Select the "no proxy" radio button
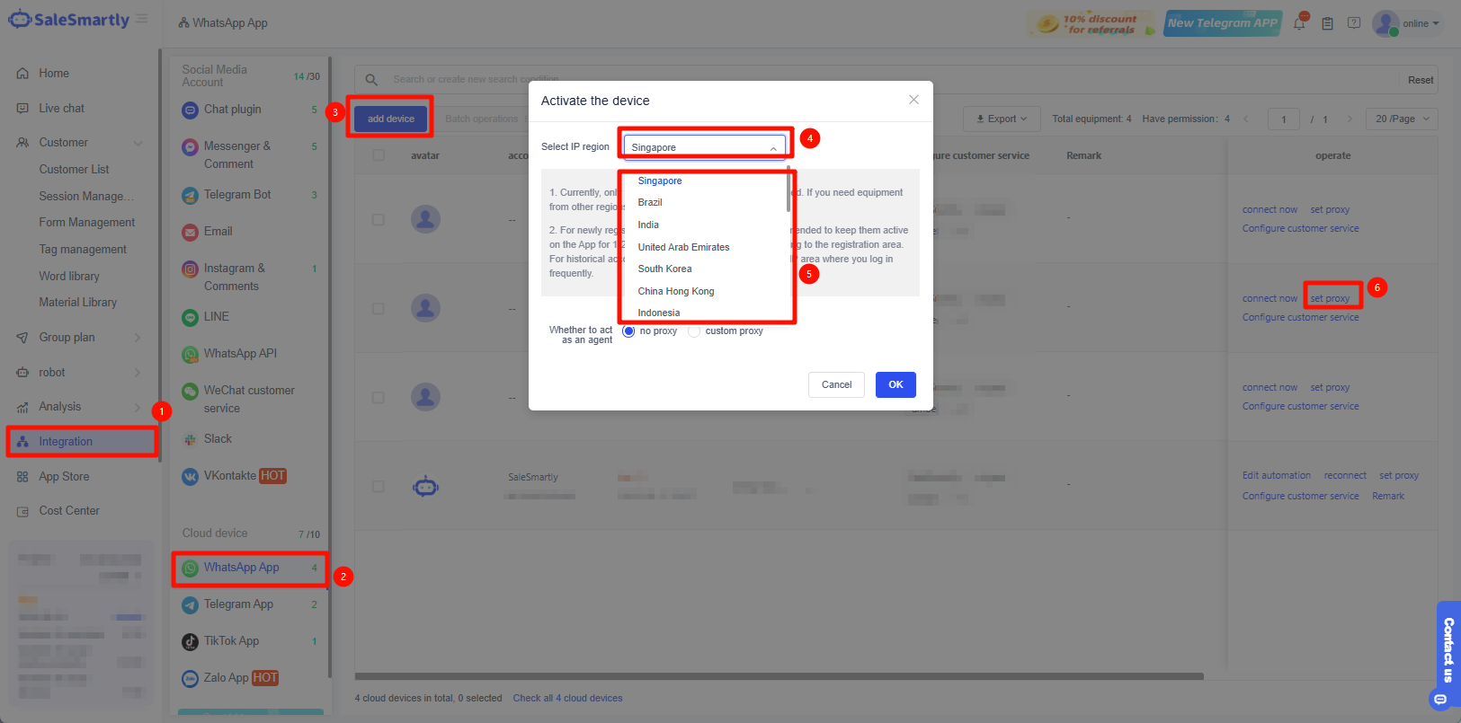 point(628,331)
